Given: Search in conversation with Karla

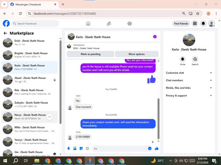Looking at the screenshot, I should [195, 59].
